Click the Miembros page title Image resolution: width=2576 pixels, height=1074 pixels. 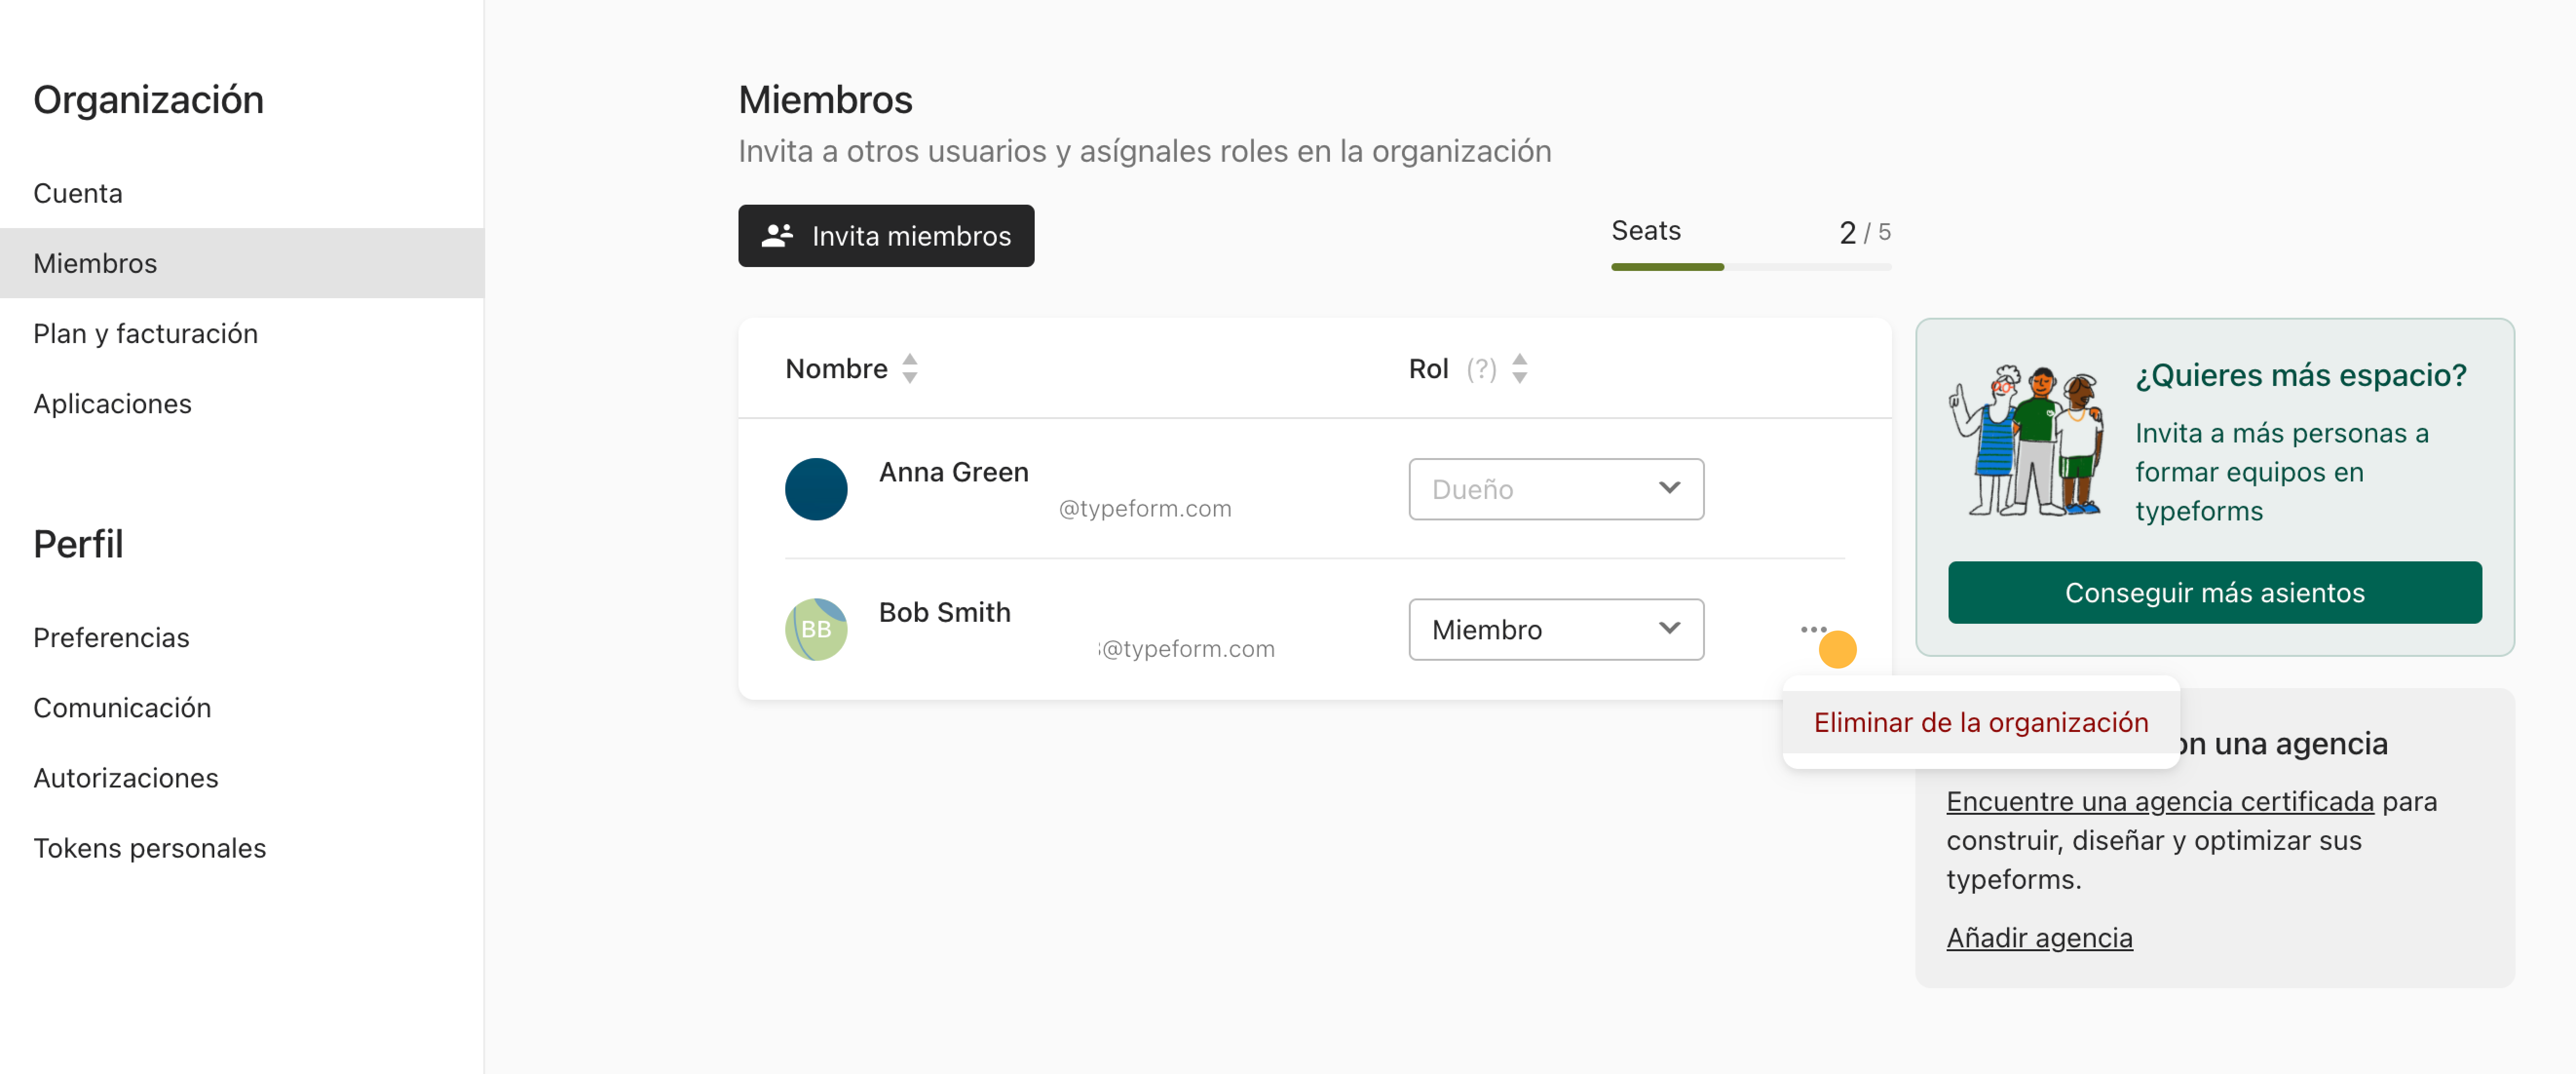click(x=825, y=100)
